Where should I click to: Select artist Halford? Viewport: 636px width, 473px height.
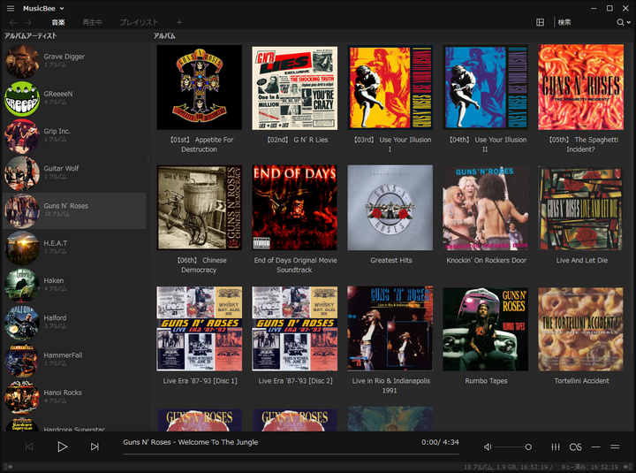[x=74, y=323]
